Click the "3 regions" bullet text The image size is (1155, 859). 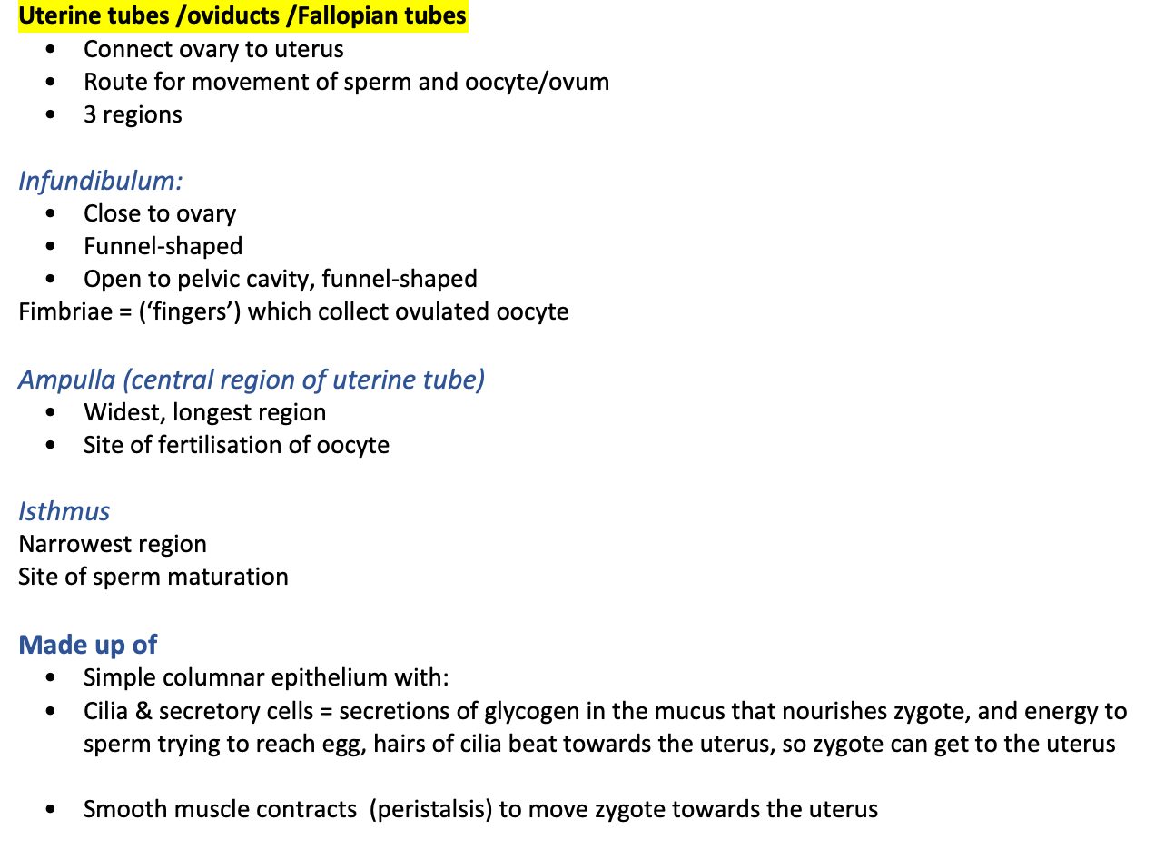[x=133, y=114]
